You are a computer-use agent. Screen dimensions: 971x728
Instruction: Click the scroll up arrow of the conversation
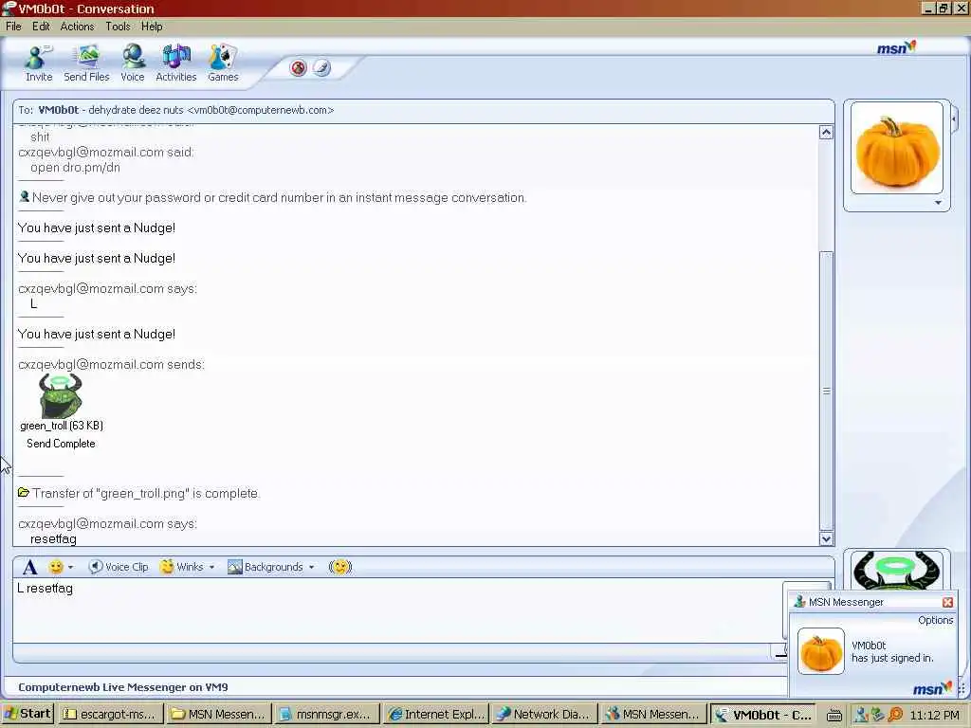(826, 133)
